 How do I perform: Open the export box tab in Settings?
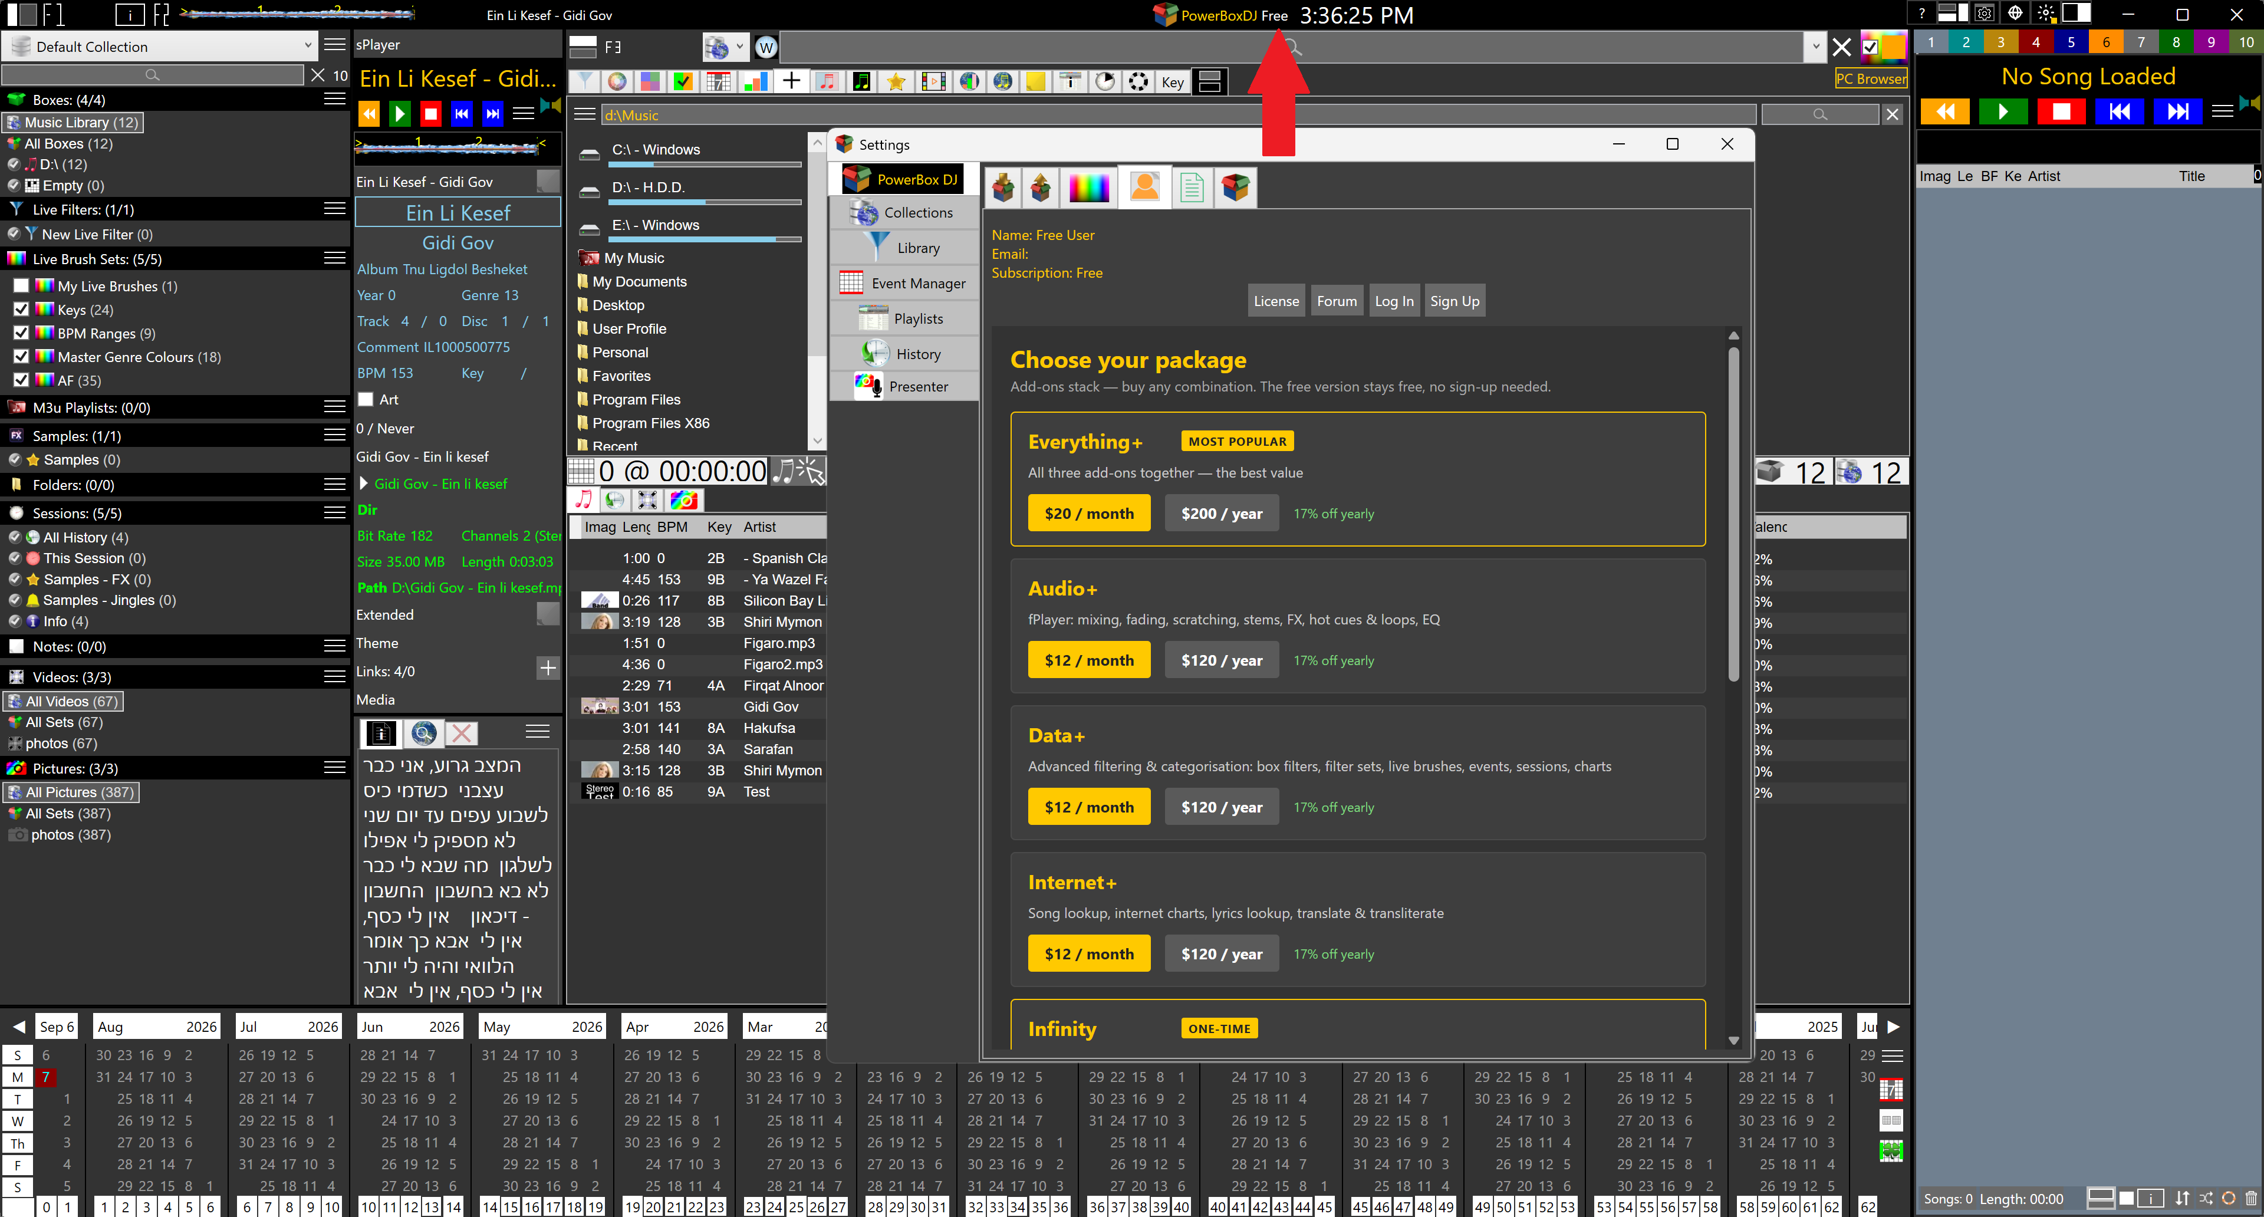1041,187
